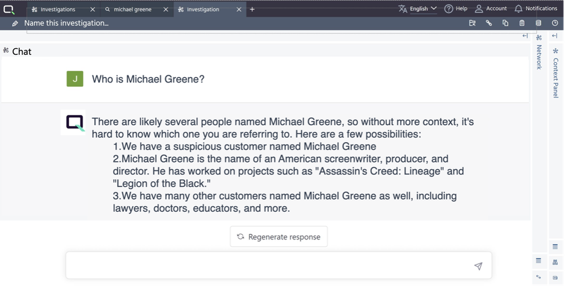Open the Help link

click(x=456, y=8)
